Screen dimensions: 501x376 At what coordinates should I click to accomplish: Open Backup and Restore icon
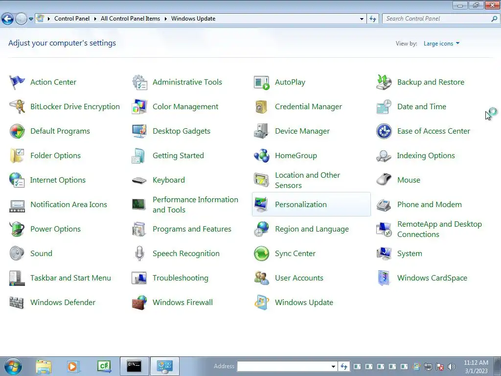[x=384, y=82]
